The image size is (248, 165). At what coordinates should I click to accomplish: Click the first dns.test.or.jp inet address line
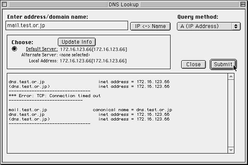click(x=89, y=82)
